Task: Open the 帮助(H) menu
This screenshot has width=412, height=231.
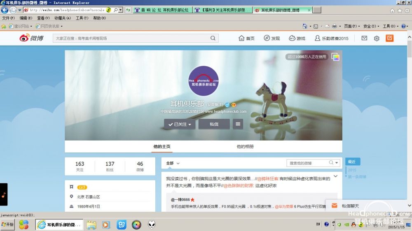Action: 99,18
